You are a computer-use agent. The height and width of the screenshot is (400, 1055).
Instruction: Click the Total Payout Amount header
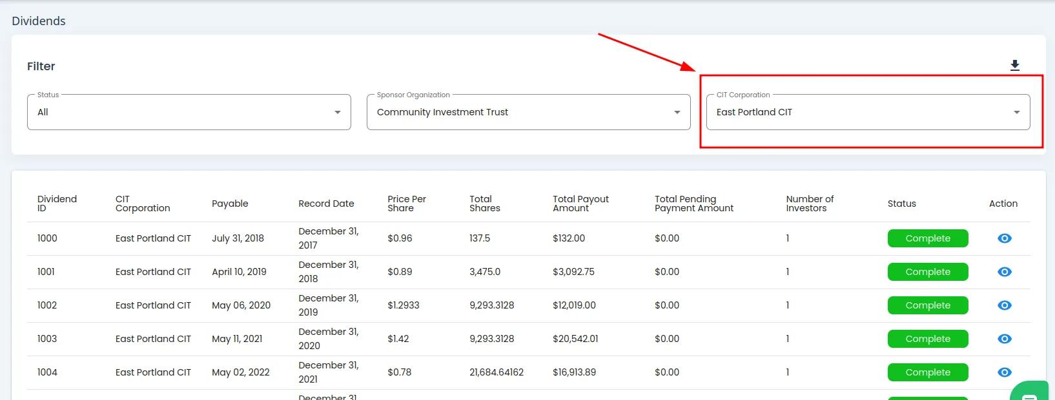click(x=580, y=204)
